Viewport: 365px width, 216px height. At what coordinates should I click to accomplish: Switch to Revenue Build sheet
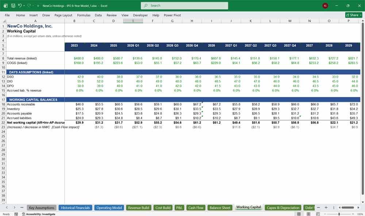[x=138, y=208]
